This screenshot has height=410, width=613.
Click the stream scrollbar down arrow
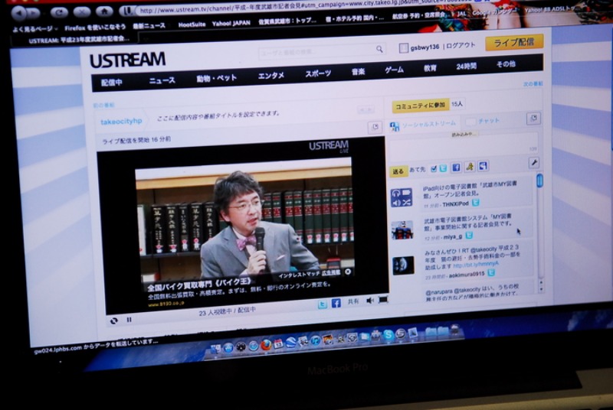[x=541, y=289]
